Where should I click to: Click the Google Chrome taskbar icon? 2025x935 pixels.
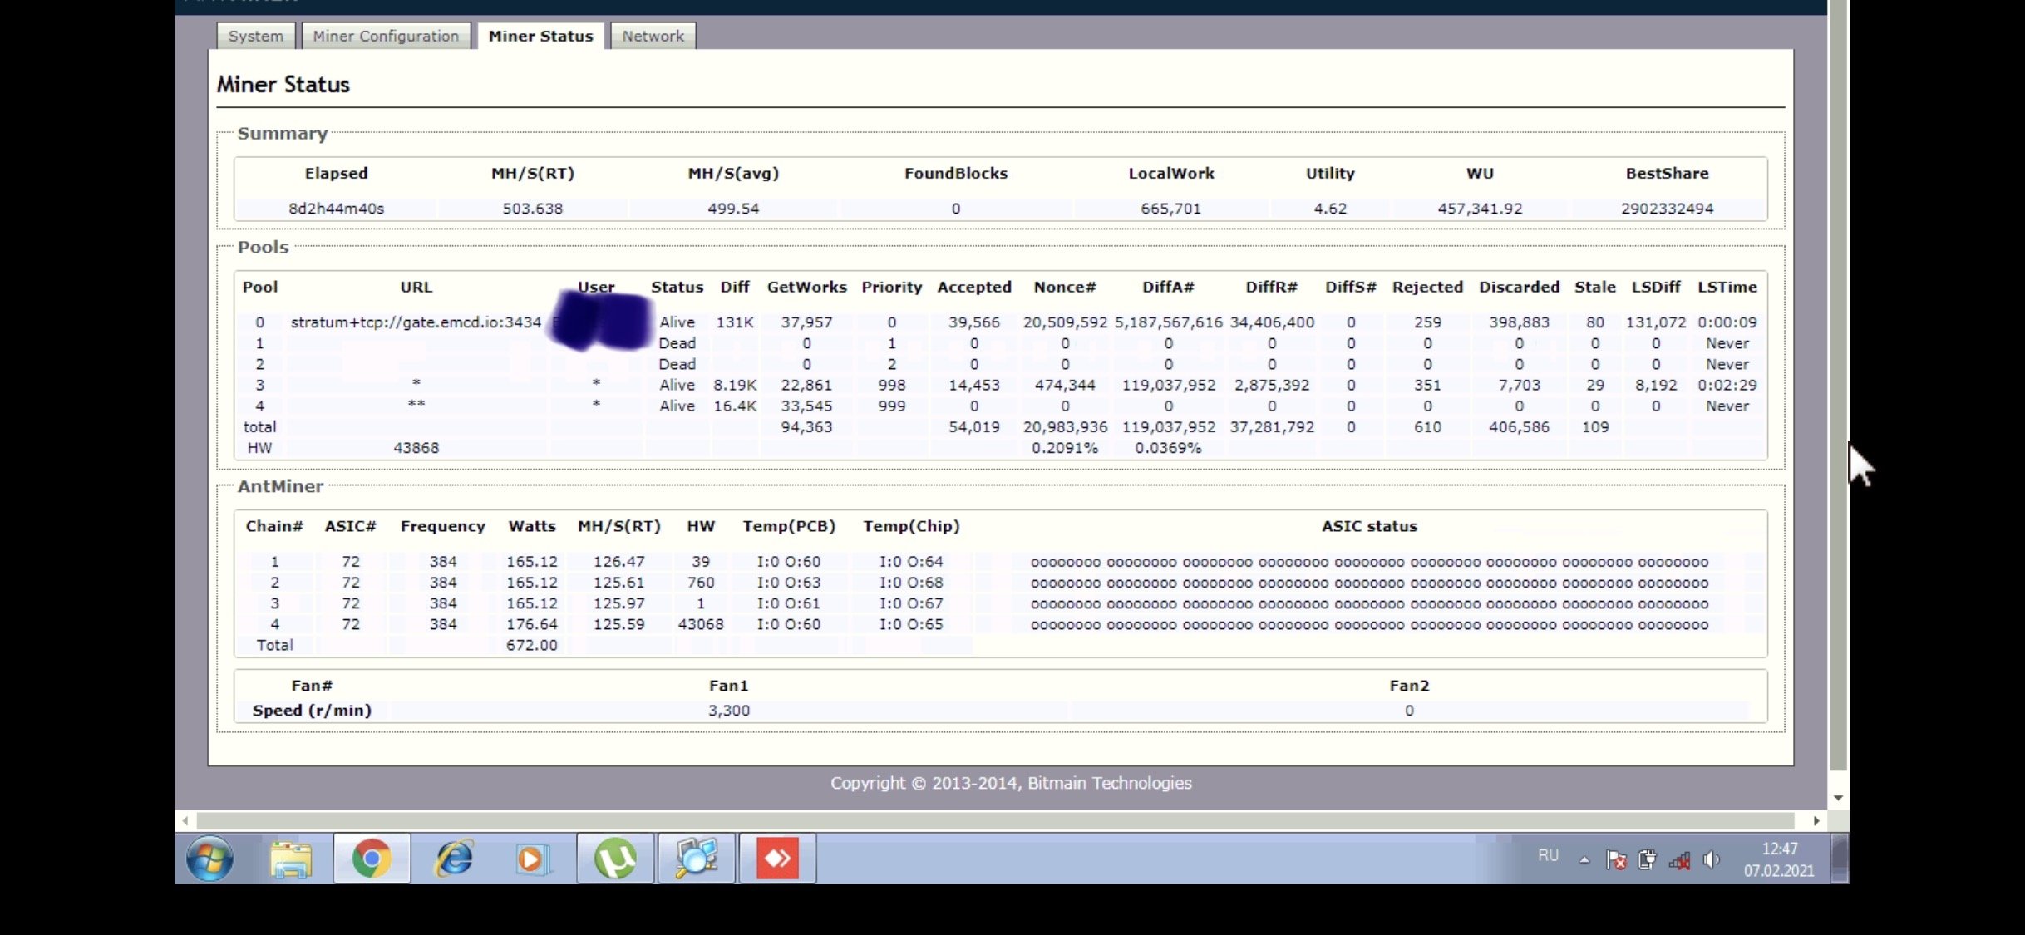[x=372, y=859]
